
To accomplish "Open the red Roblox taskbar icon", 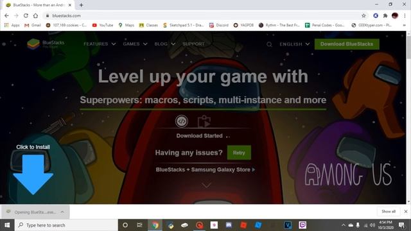I will coord(243,225).
